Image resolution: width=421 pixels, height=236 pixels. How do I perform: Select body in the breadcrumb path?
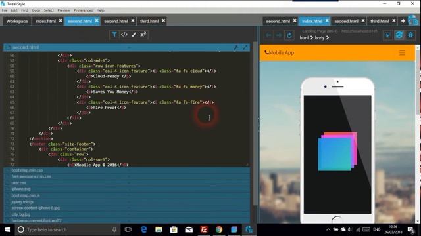point(320,38)
